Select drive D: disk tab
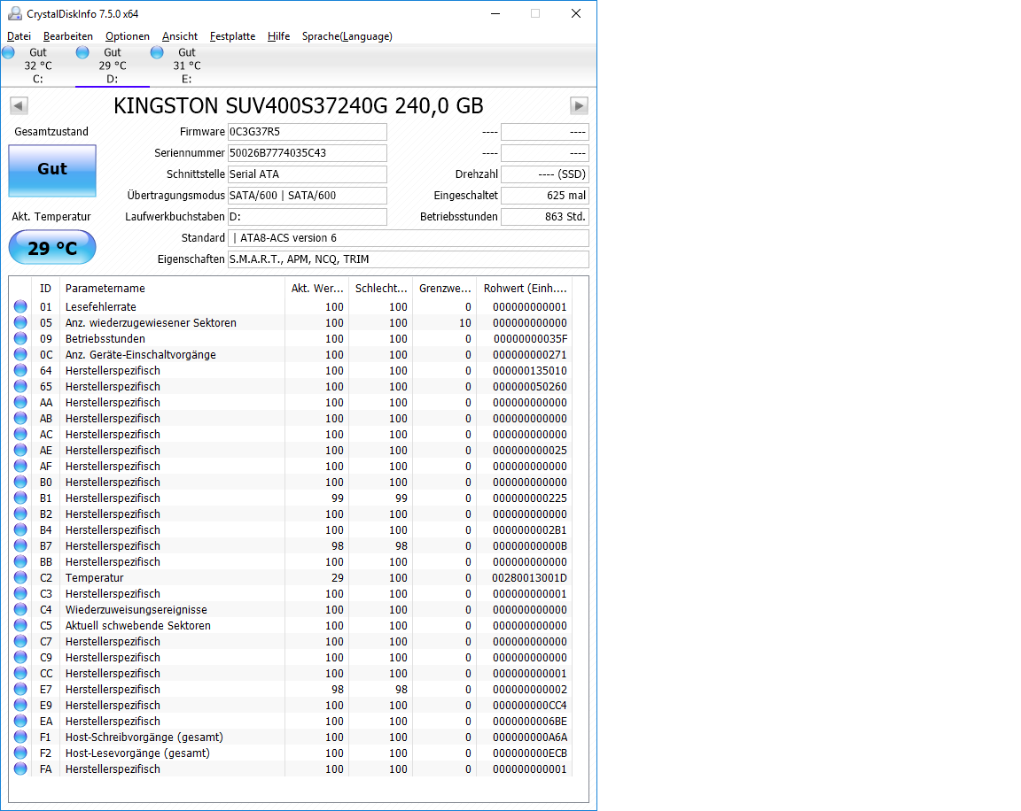This screenshot has height=811, width=1021. [x=112, y=66]
